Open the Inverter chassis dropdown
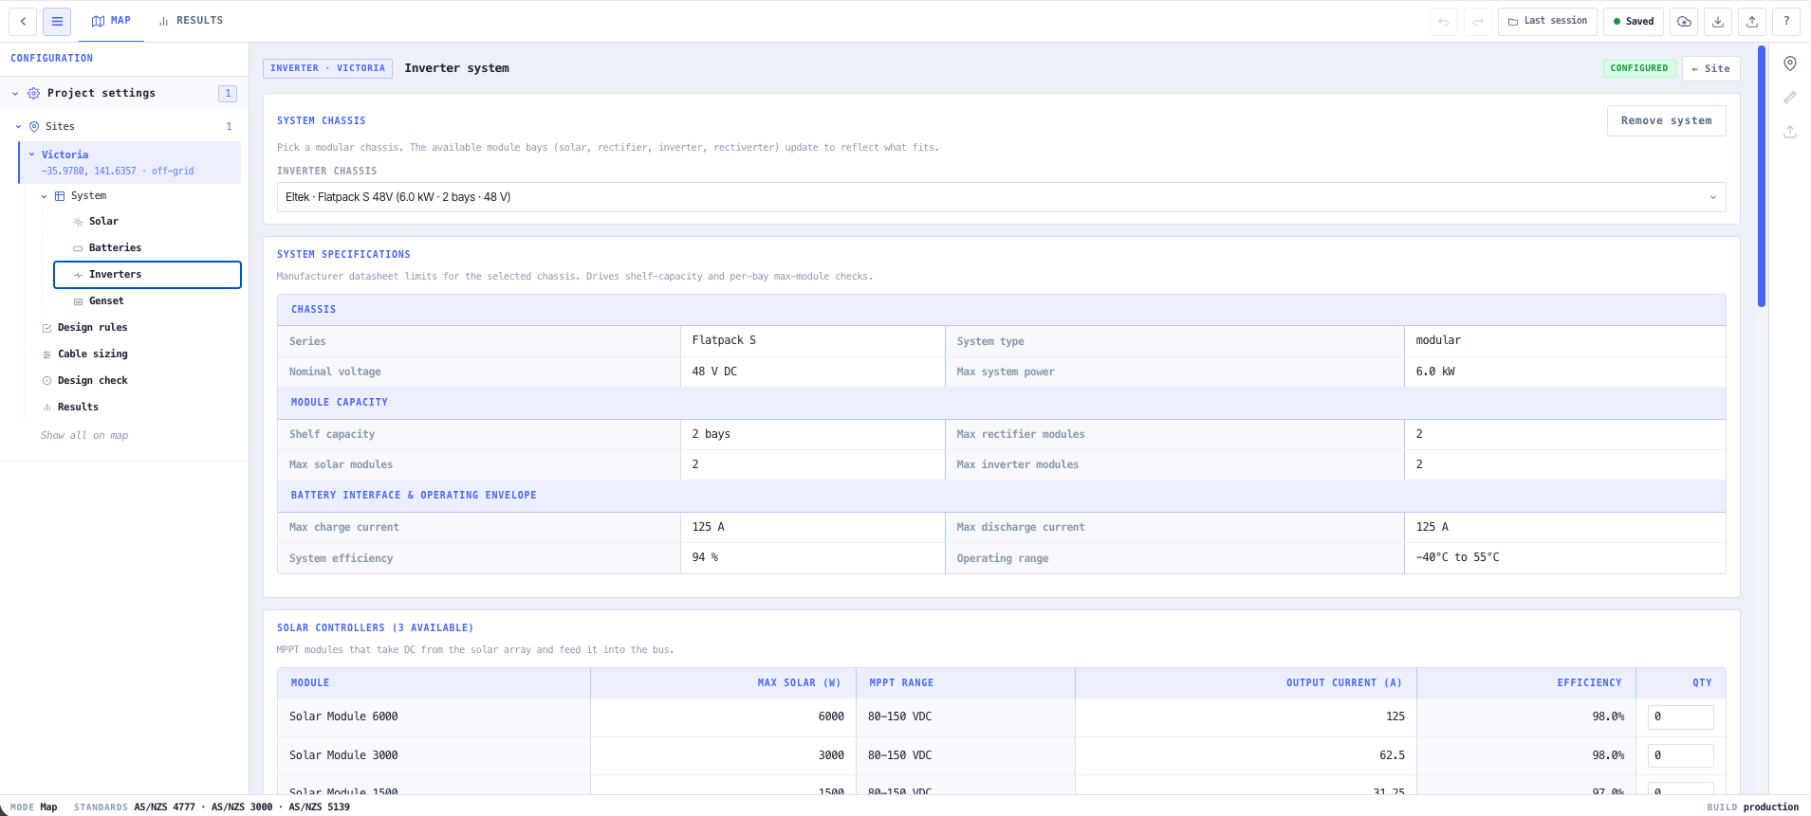 1001,197
